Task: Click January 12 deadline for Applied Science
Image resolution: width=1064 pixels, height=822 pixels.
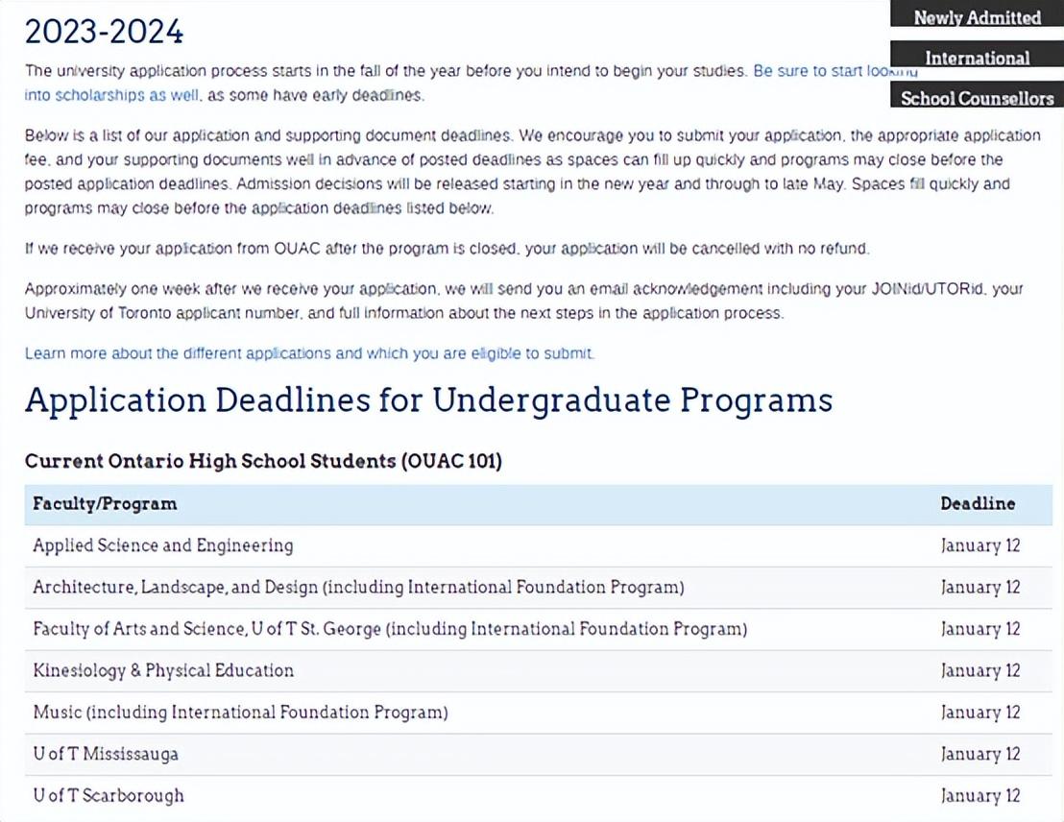Action: click(x=980, y=545)
